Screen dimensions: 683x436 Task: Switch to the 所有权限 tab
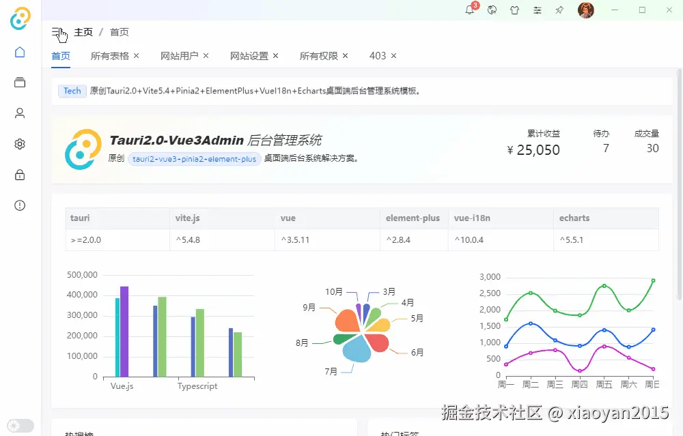(319, 56)
